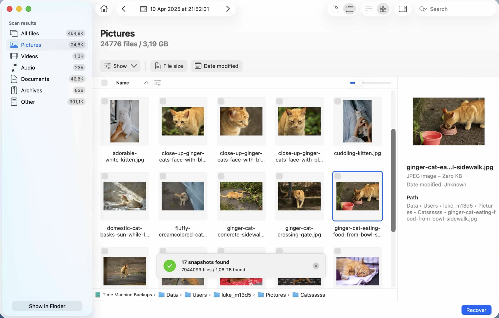Viewport: 499px width, 318px height.
Task: Switch to file view icon
Action: [336, 9]
